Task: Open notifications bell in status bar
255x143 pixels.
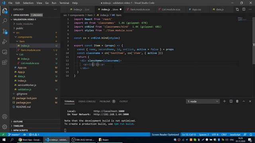Action: (251, 135)
